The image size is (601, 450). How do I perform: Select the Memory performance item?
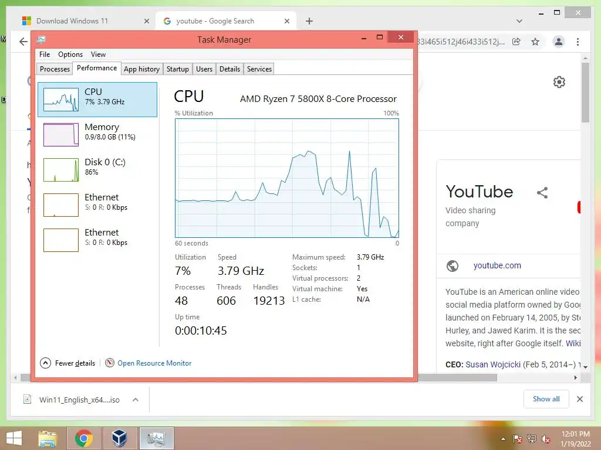click(97, 134)
